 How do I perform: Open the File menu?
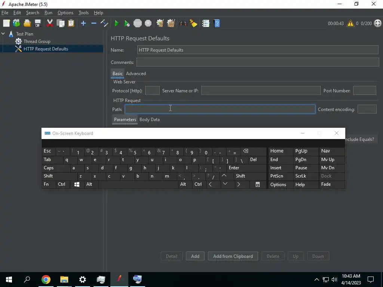(5, 13)
